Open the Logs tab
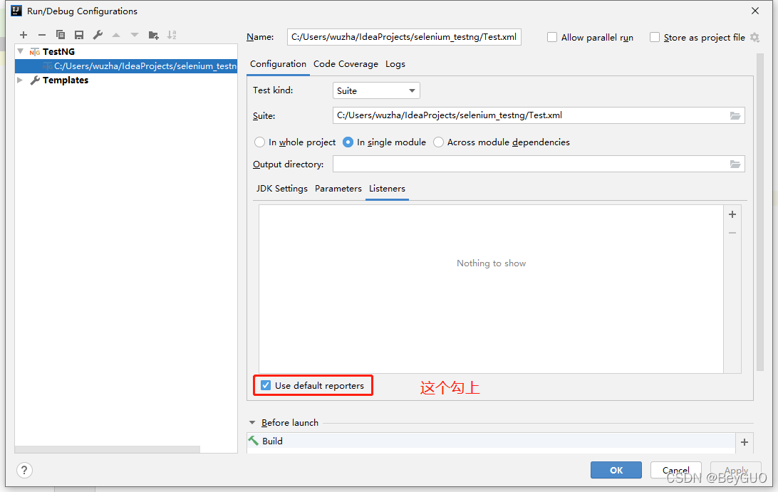778x492 pixels. coord(395,64)
